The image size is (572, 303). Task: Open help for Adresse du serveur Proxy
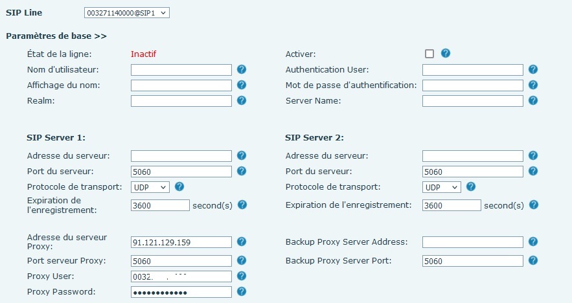point(242,241)
